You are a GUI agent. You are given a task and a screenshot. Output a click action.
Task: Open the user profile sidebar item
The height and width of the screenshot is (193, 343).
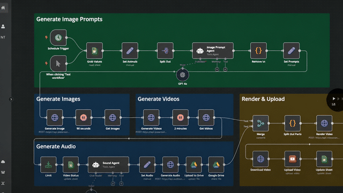coord(3,26)
